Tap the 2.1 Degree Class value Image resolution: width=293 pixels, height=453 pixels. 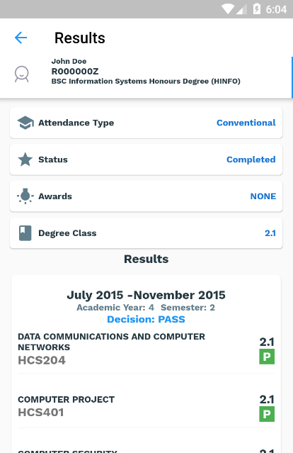point(270,233)
